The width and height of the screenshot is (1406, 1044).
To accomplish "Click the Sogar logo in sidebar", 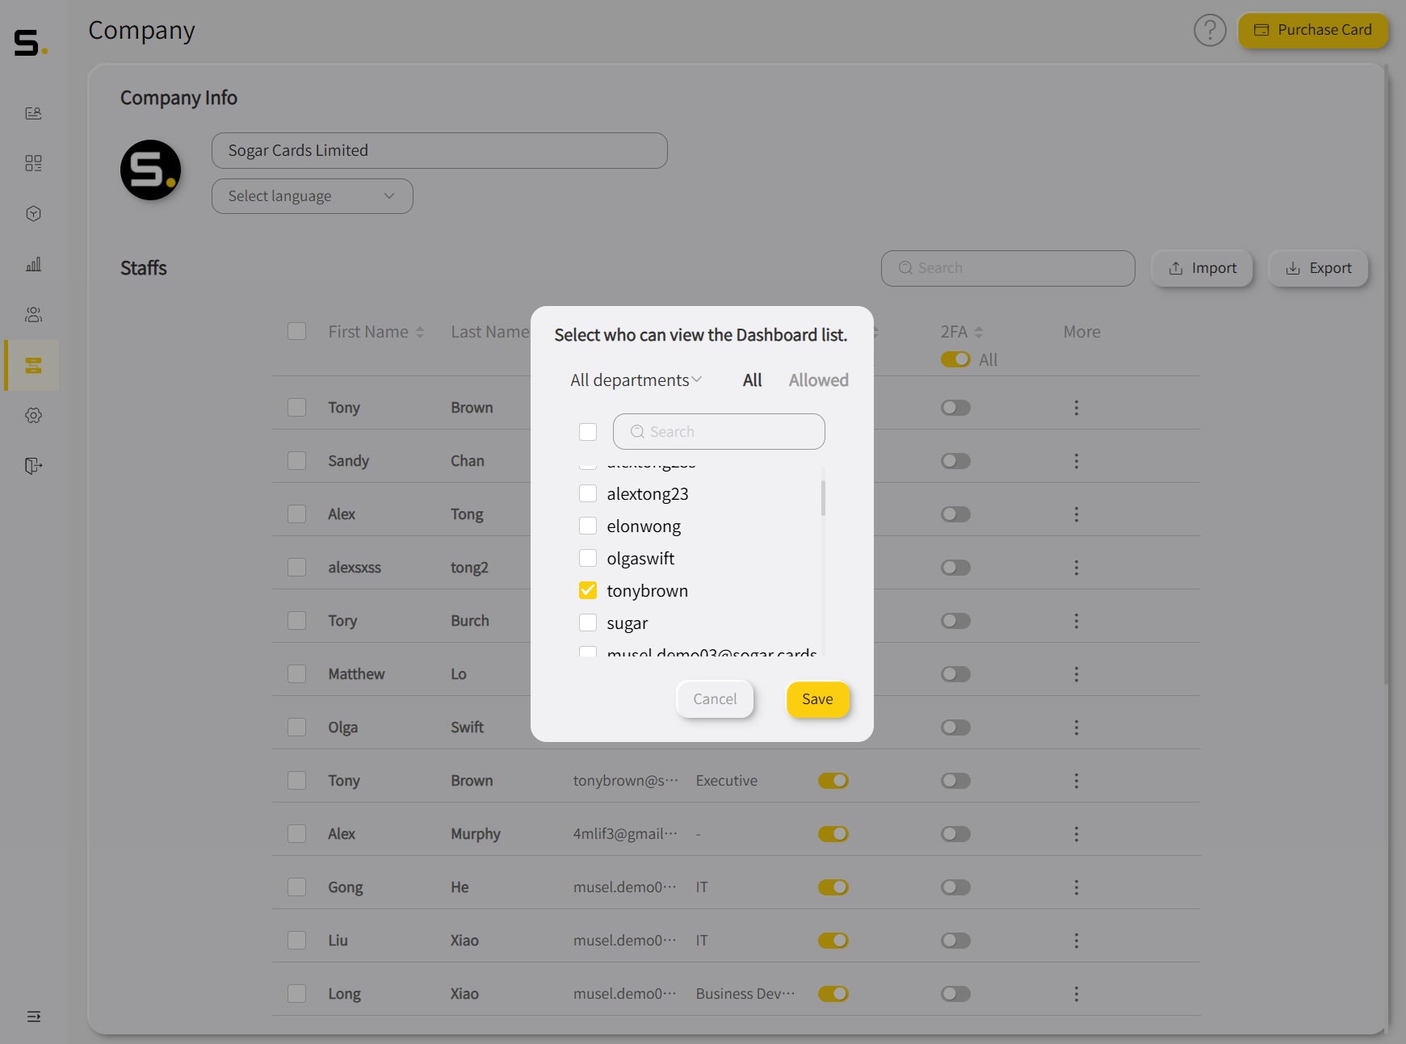I will pos(30,43).
